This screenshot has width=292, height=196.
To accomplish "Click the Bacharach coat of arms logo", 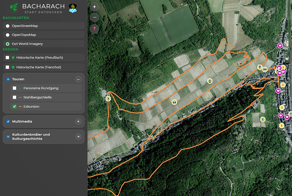I will click(x=73, y=8).
